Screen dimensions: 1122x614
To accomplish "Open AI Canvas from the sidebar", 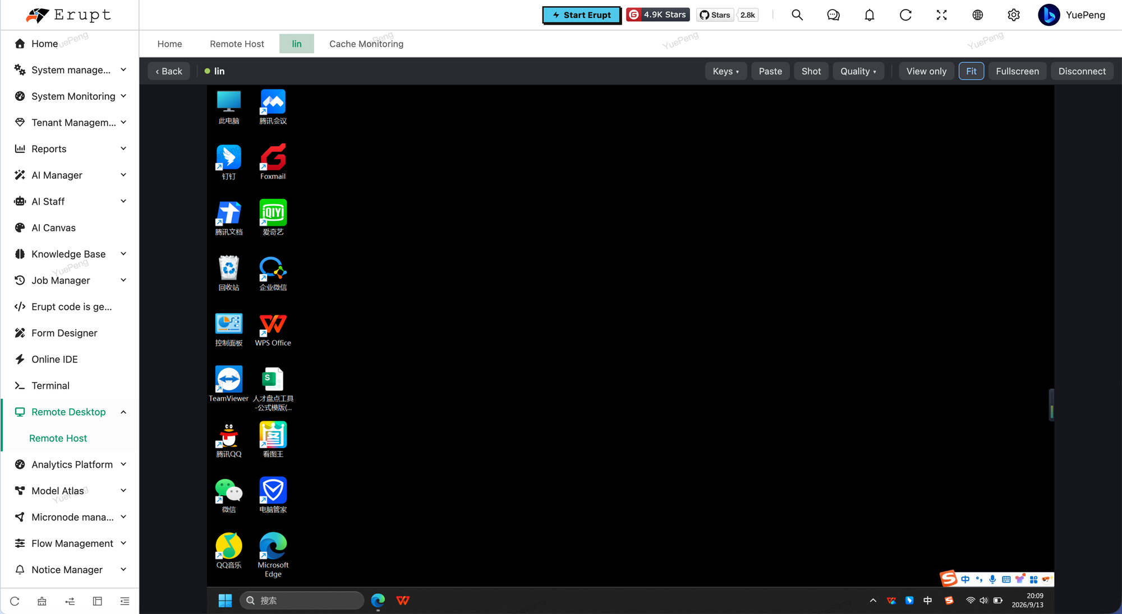I will [x=70, y=228].
